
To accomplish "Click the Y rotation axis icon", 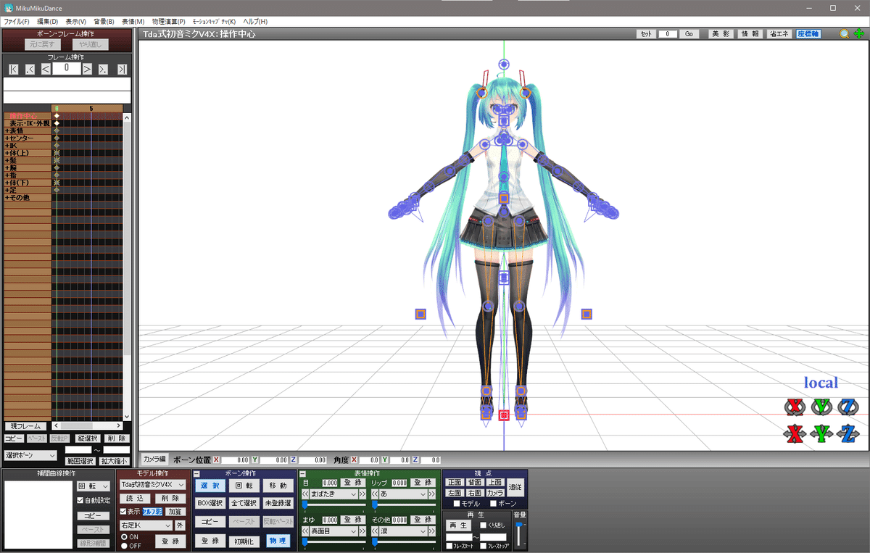I will (821, 407).
